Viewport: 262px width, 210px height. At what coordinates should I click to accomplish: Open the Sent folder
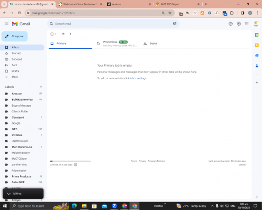14,65
